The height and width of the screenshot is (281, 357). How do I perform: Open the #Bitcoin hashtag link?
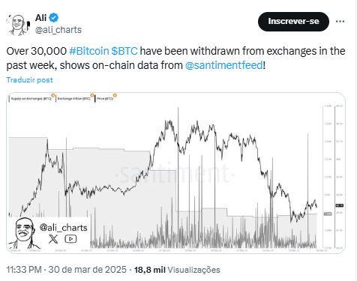coord(89,51)
